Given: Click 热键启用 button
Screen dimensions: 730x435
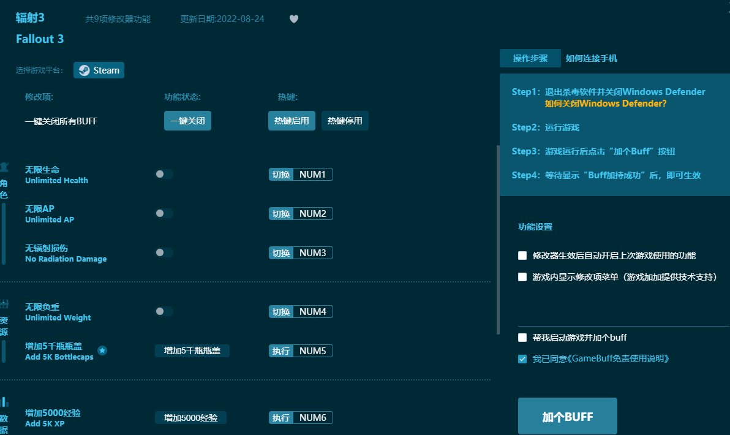Looking at the screenshot, I should [x=292, y=121].
